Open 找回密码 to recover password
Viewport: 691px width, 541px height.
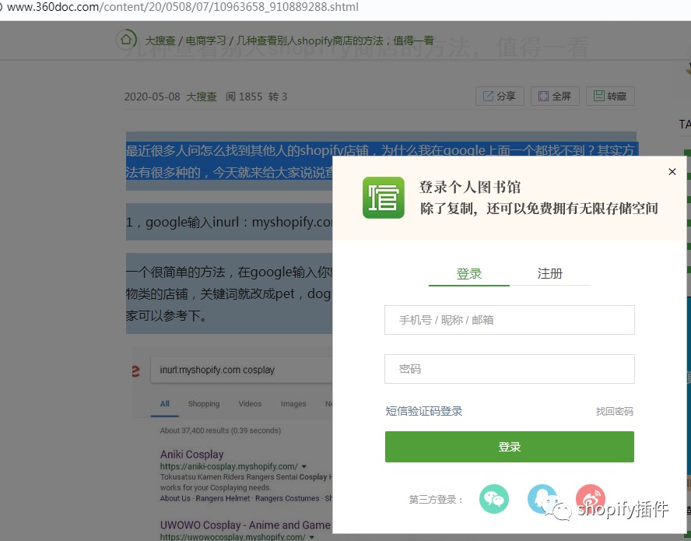(614, 410)
